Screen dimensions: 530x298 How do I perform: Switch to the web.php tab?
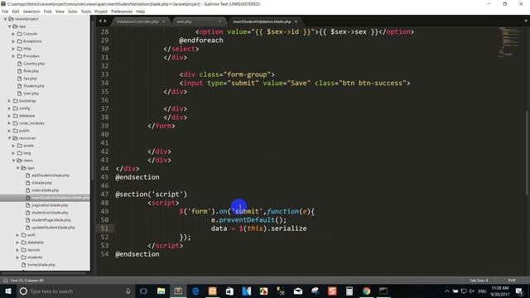(x=184, y=22)
